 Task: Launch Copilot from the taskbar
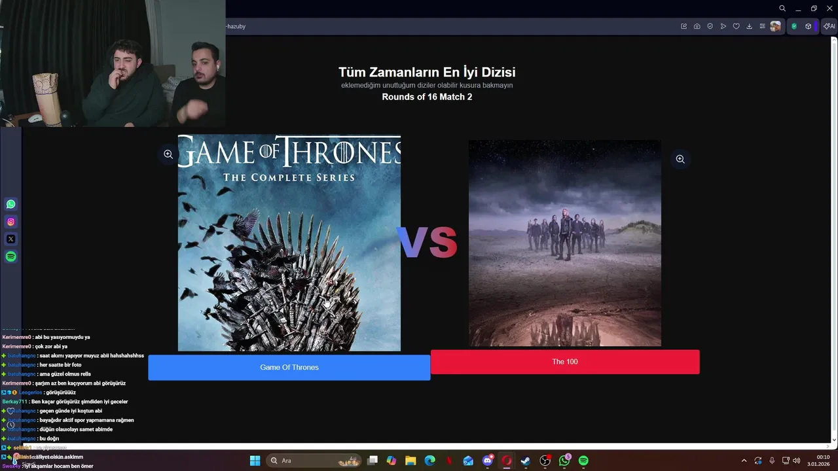(x=392, y=461)
